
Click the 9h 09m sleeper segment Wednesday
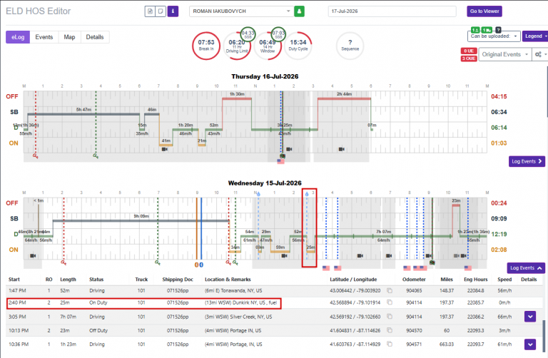pos(141,220)
